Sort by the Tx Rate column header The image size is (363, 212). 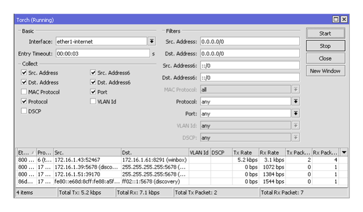[245, 152]
